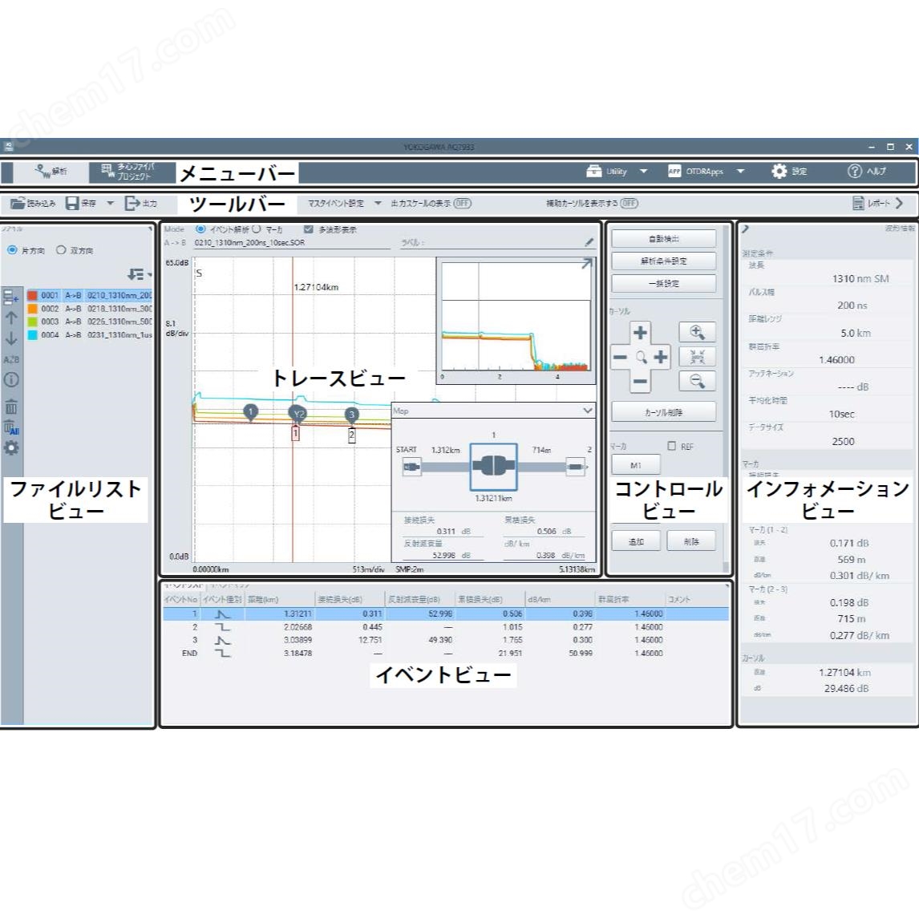
Task: Click the A⇄B direction swap icon
Action: pyautogui.click(x=11, y=359)
